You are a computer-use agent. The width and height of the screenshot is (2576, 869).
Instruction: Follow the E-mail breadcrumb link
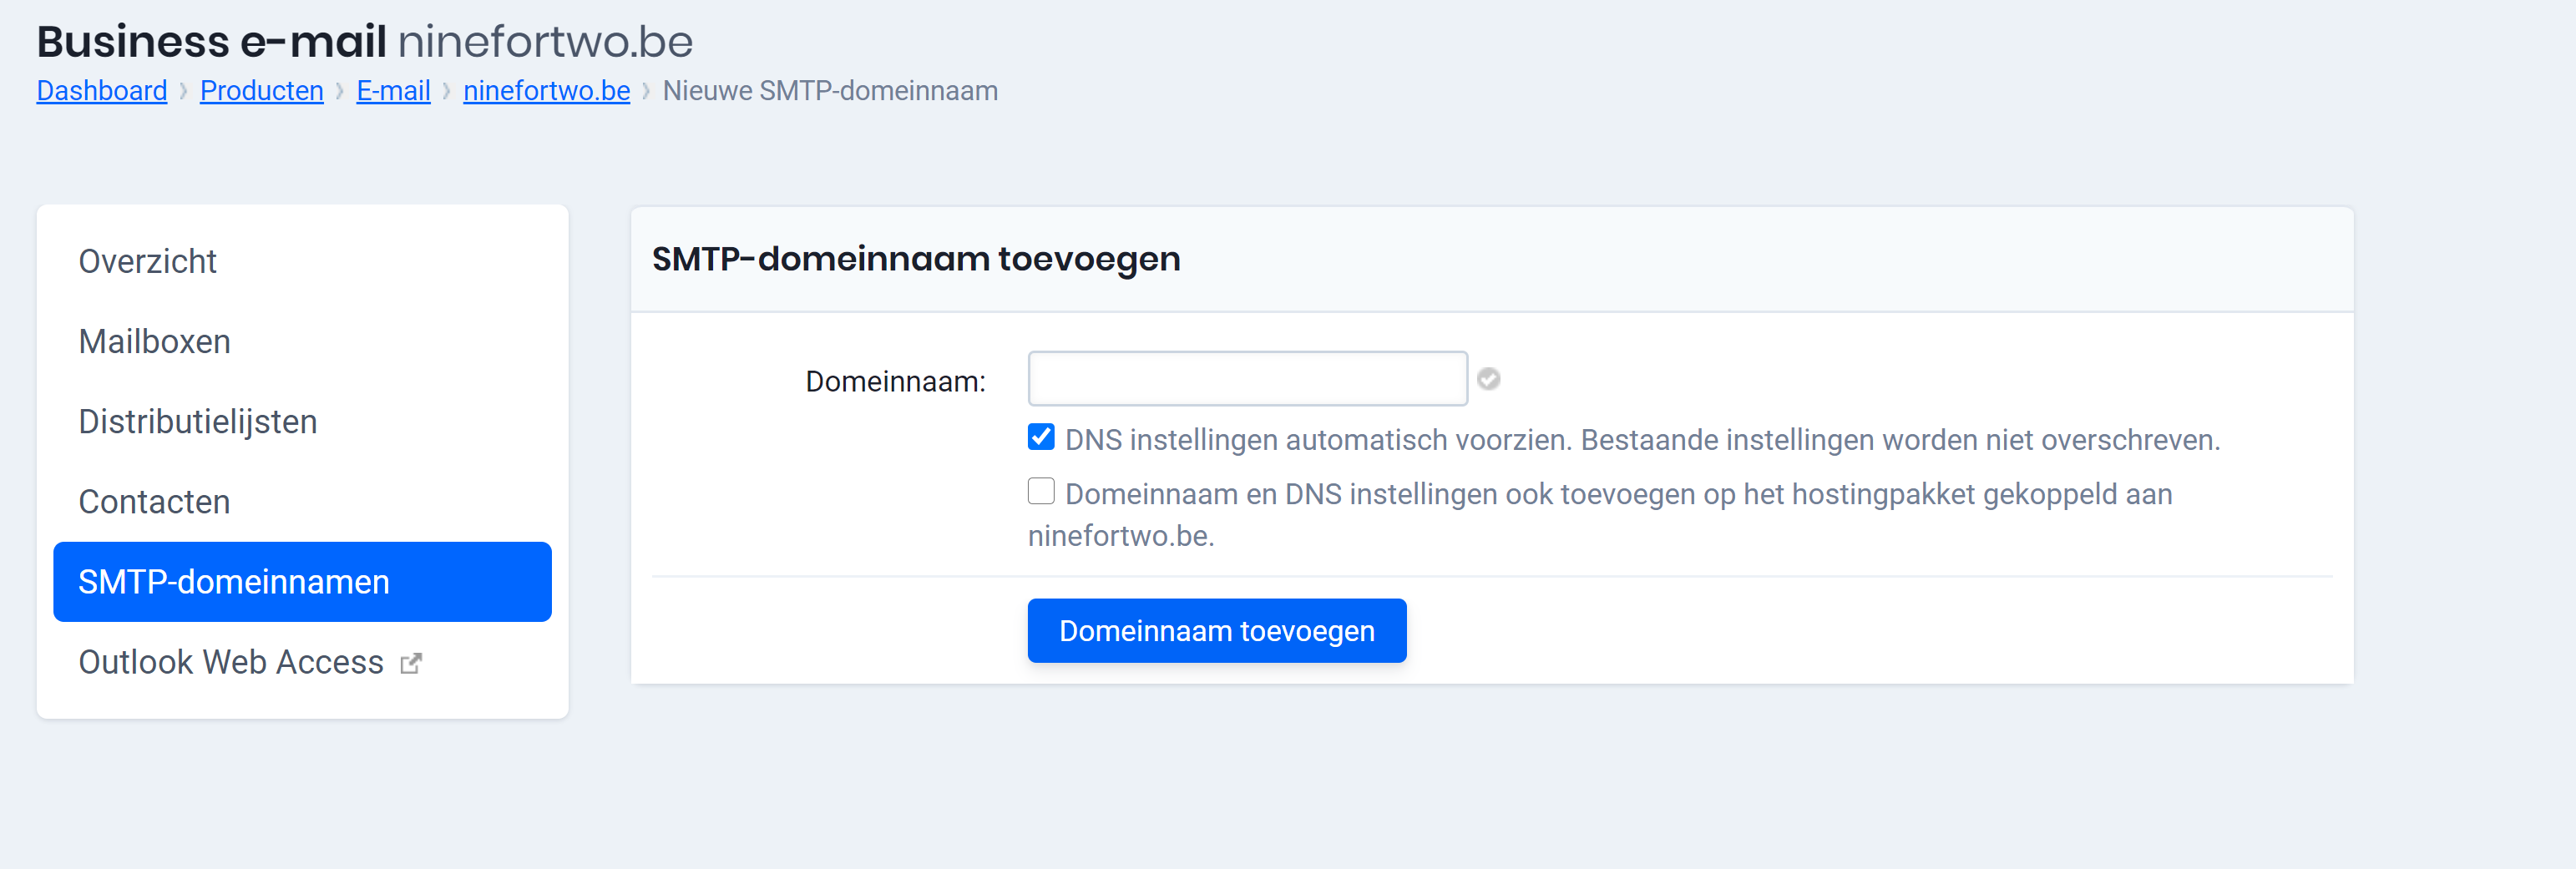pos(393,90)
